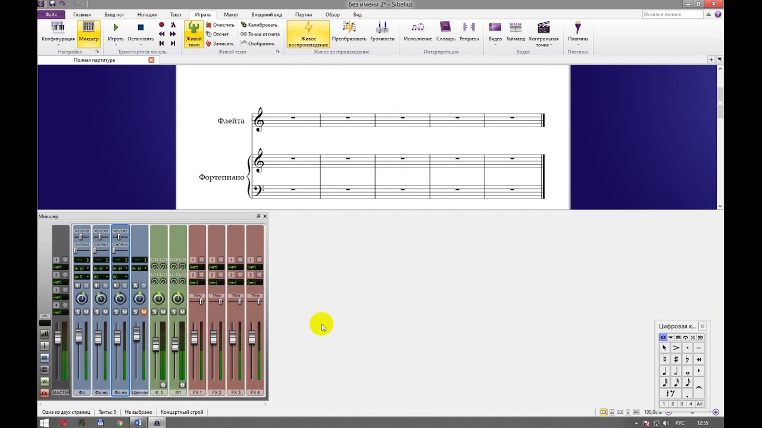Close the Полная партитура document tab

pyautogui.click(x=151, y=60)
